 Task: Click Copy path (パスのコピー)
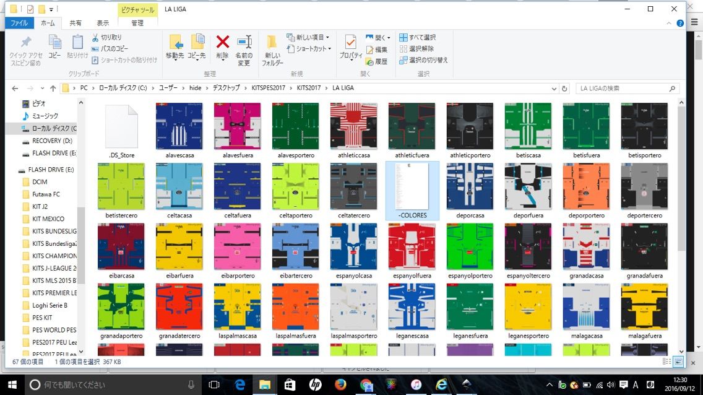coord(110,48)
